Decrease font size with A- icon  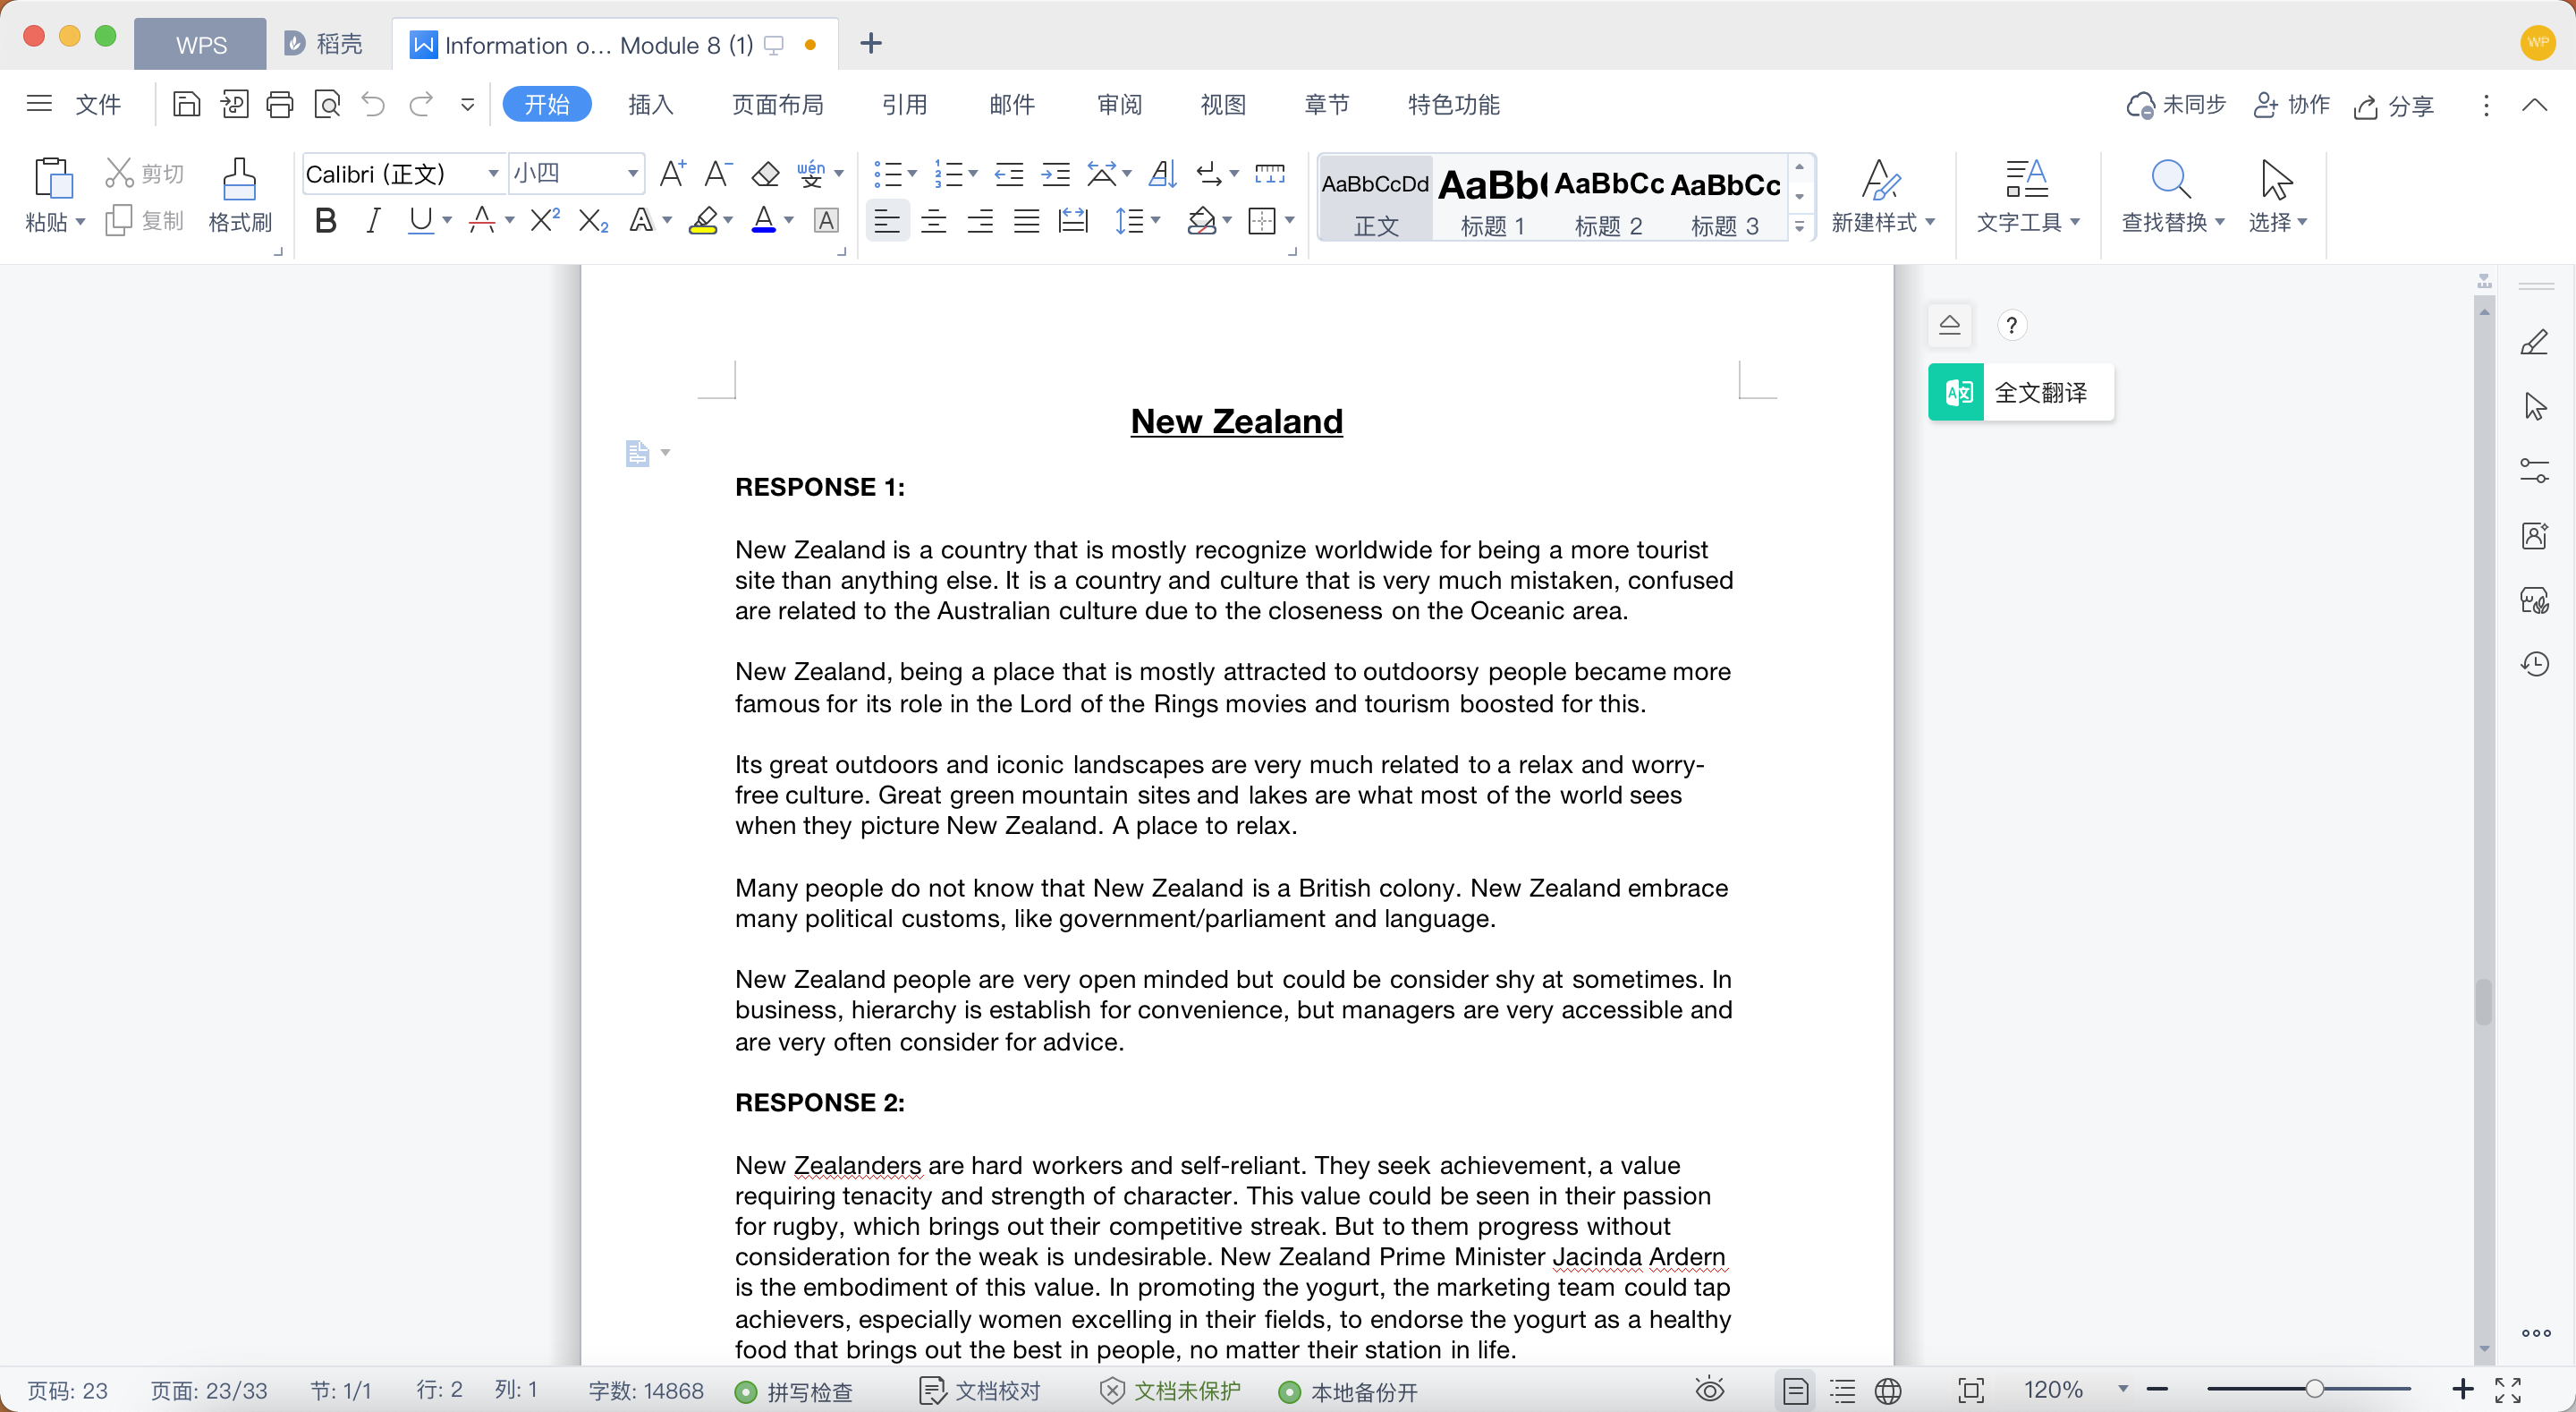(x=718, y=173)
